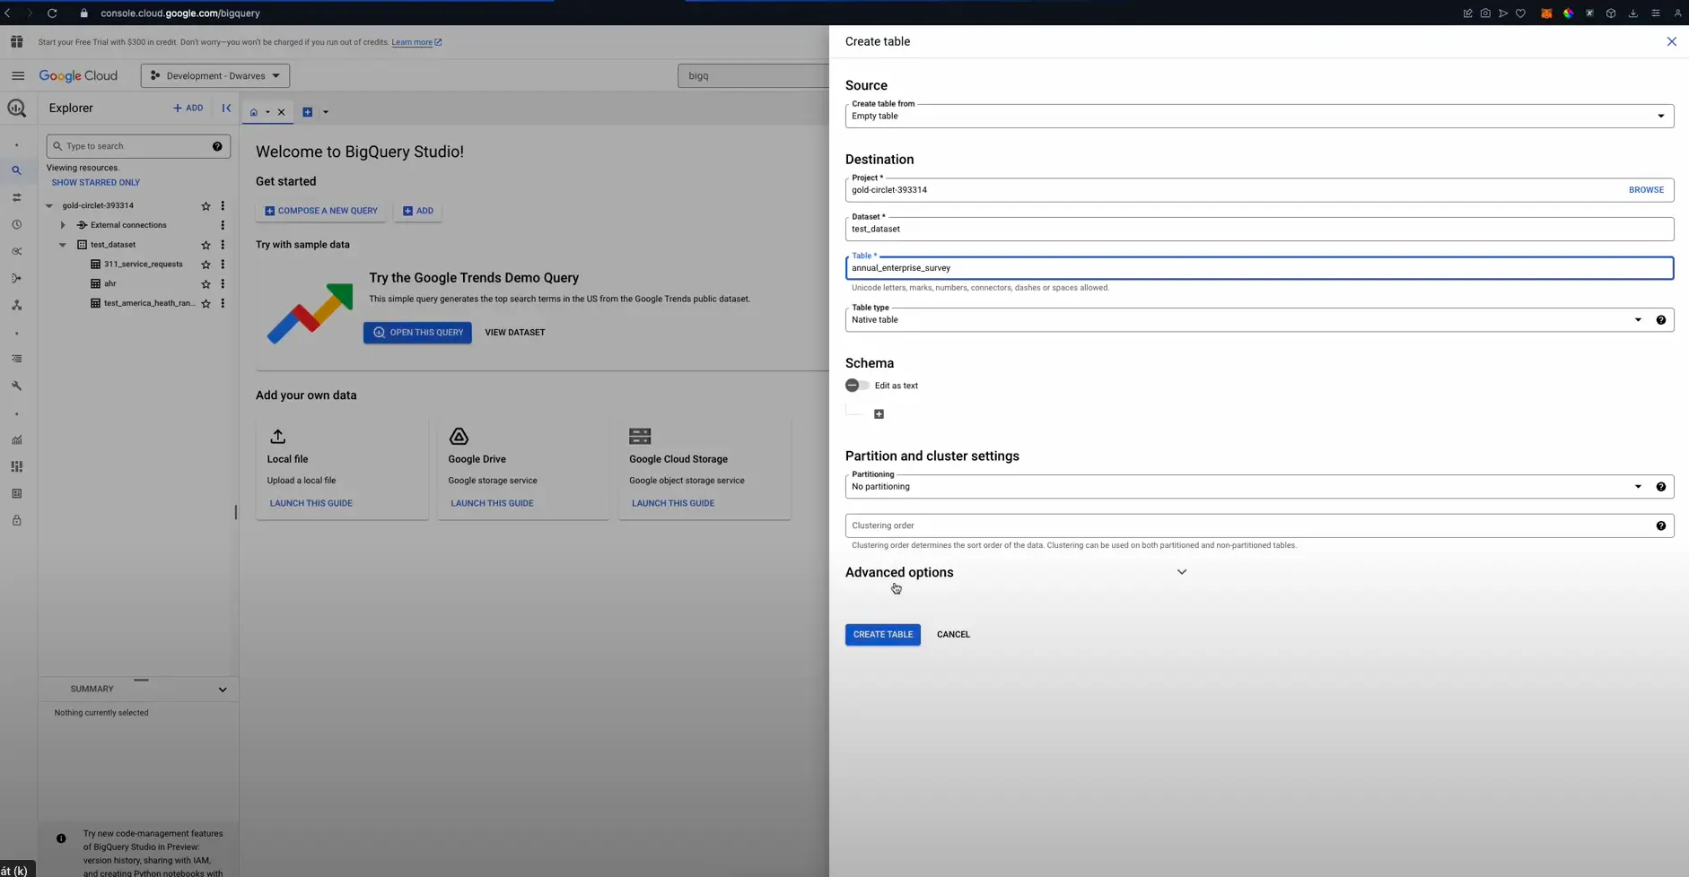Open actions menu for gold-circlet-393314 project
Image resolution: width=1689 pixels, height=877 pixels.
pos(223,205)
